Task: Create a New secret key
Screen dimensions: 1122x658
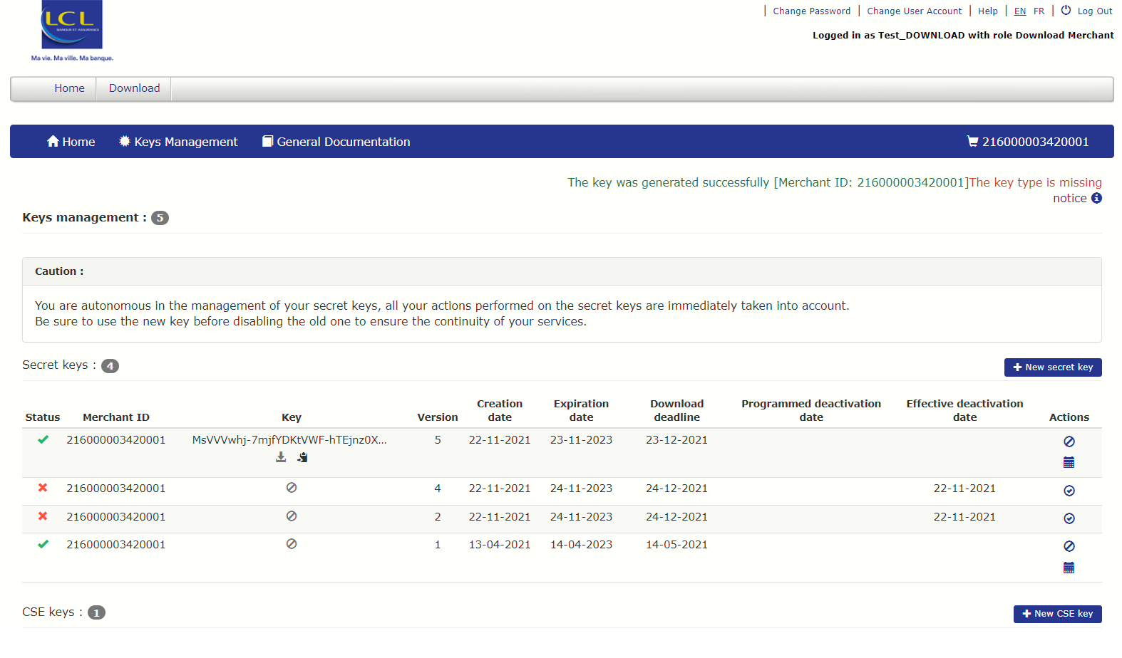Action: tap(1053, 367)
